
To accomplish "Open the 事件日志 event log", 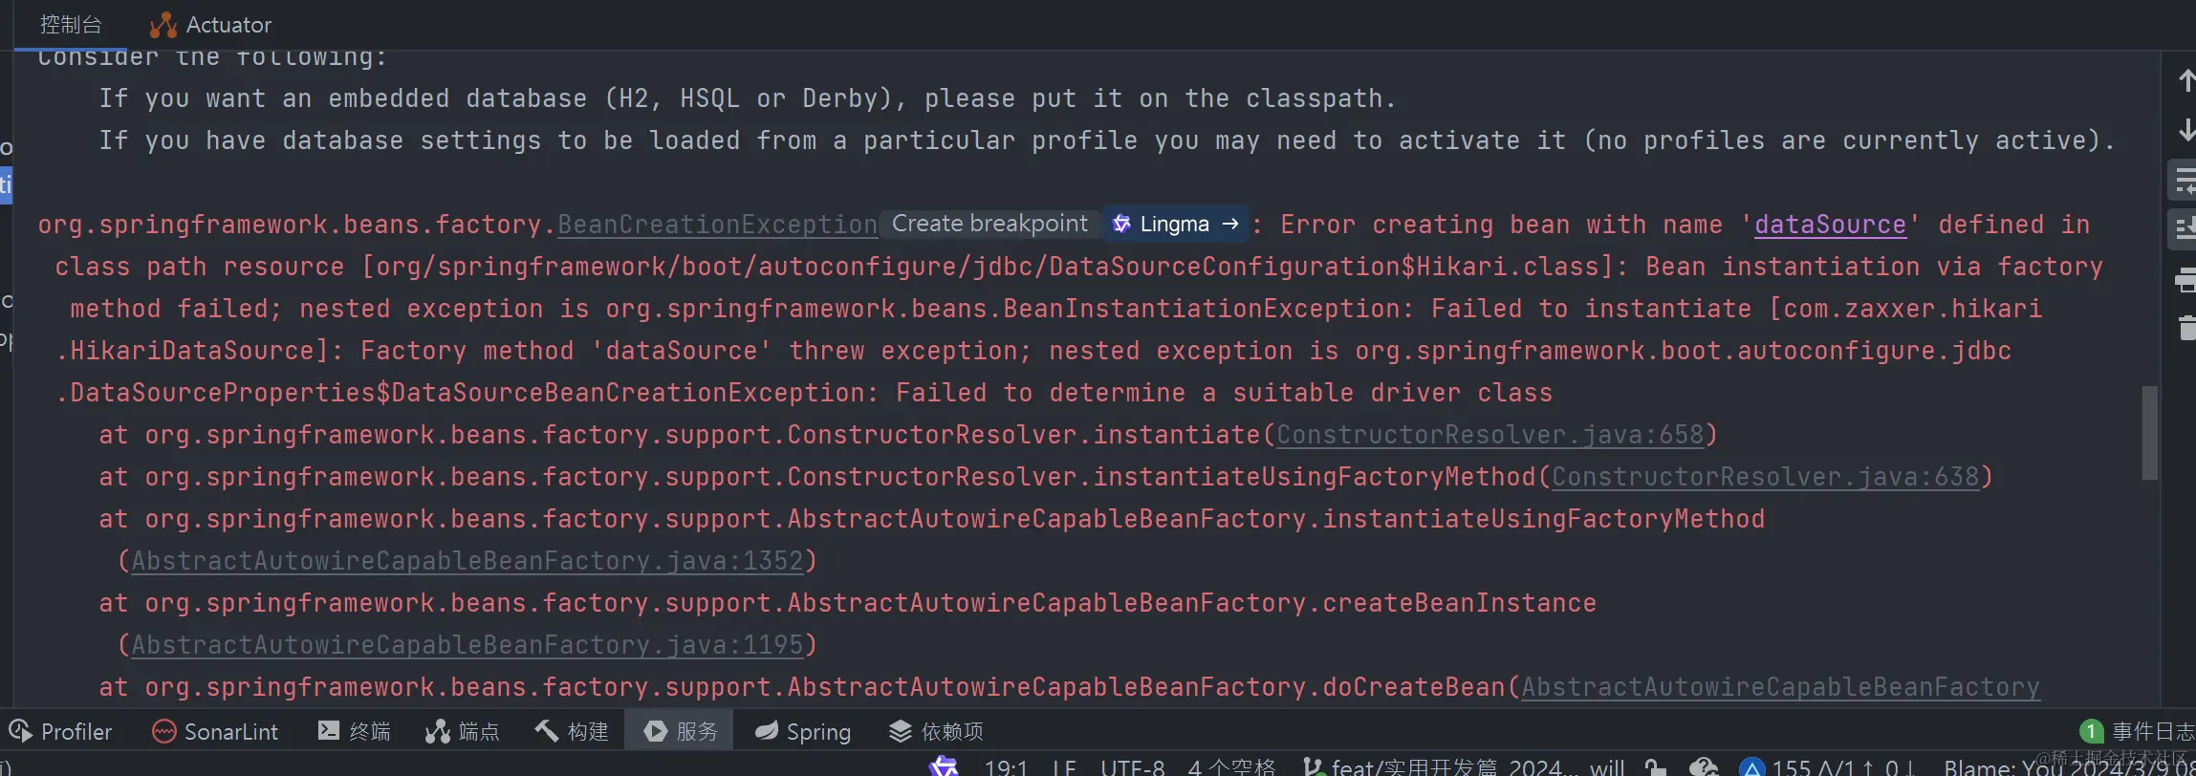I will coord(2138,731).
